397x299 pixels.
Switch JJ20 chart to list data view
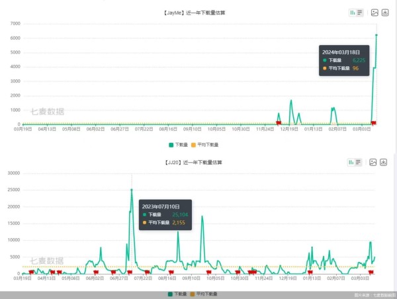pos(358,162)
